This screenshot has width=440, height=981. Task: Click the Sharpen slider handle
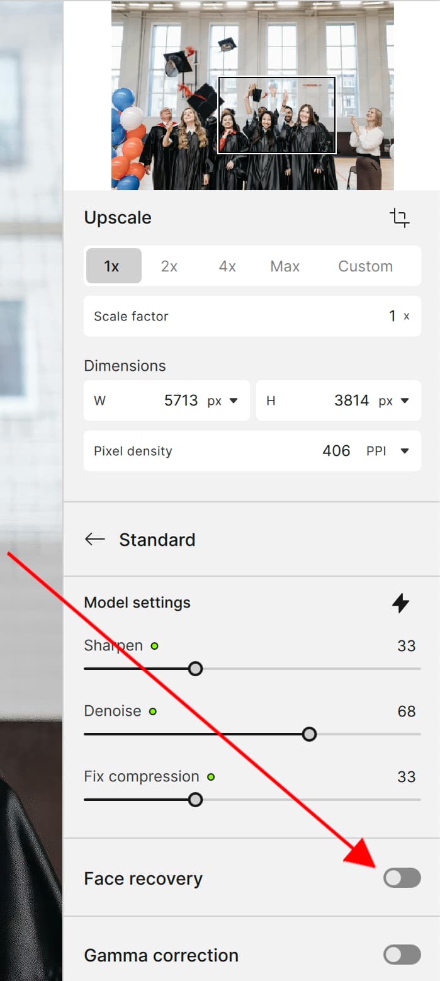(196, 669)
